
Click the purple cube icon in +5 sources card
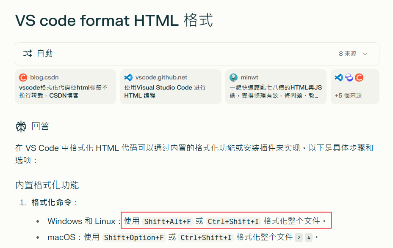(x=349, y=78)
